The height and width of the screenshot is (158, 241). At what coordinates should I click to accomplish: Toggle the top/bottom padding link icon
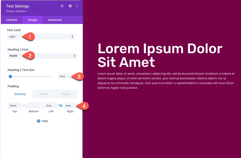(24, 106)
